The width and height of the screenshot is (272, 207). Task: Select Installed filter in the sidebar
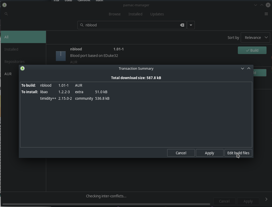[23, 49]
